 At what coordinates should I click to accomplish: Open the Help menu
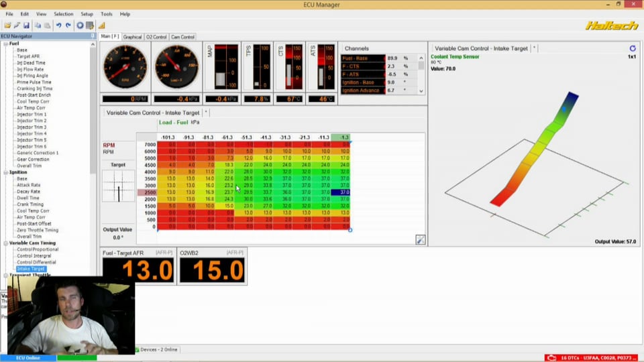[125, 14]
